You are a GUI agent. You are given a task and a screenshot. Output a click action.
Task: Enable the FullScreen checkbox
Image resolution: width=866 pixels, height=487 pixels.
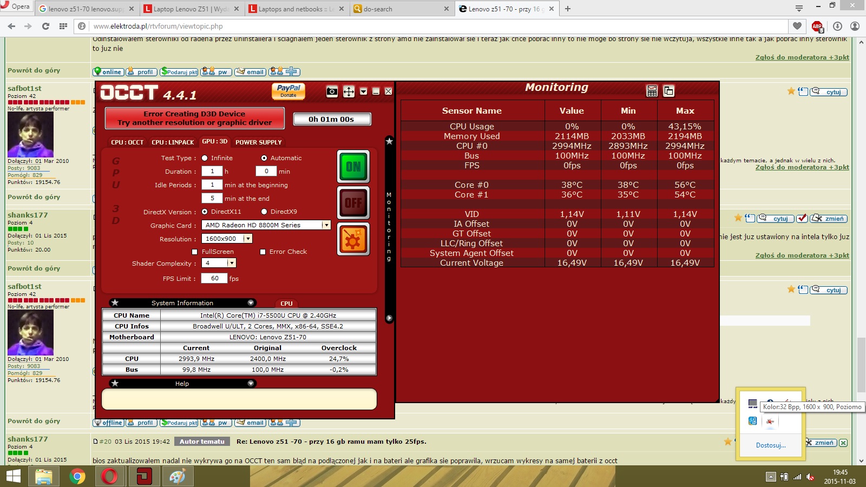pyautogui.click(x=195, y=251)
